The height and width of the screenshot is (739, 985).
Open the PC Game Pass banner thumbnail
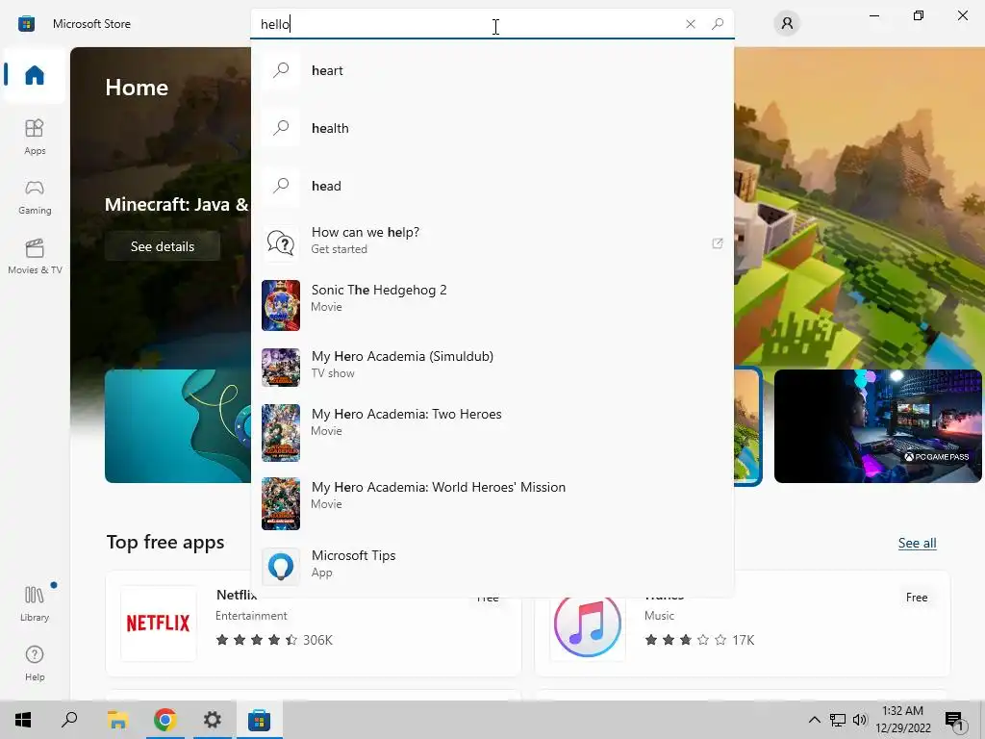(x=877, y=426)
